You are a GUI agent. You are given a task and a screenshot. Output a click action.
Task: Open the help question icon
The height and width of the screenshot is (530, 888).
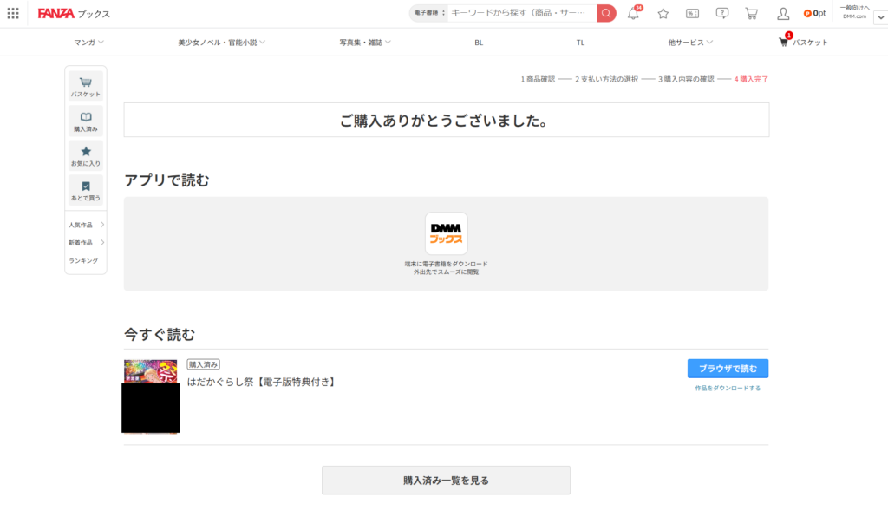(x=722, y=14)
